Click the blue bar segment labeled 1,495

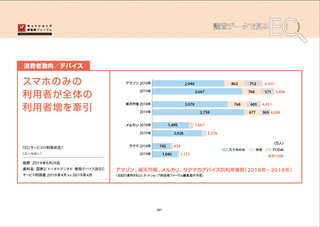[x=171, y=125]
